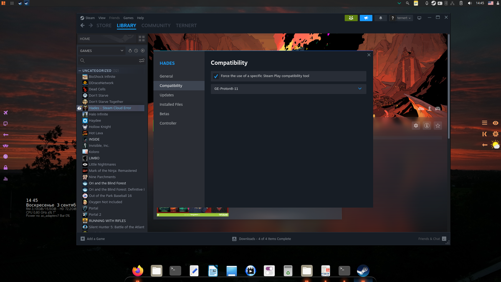This screenshot has height=282, width=501.
Task: Open Hades game settings gear icon
Action: 416,125
